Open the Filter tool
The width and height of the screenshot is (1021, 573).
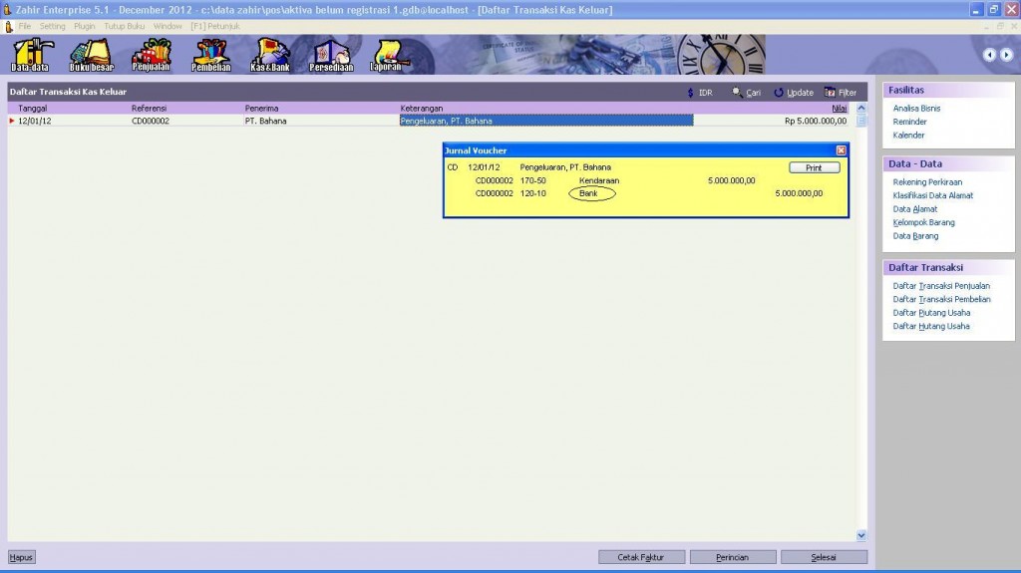click(830, 93)
